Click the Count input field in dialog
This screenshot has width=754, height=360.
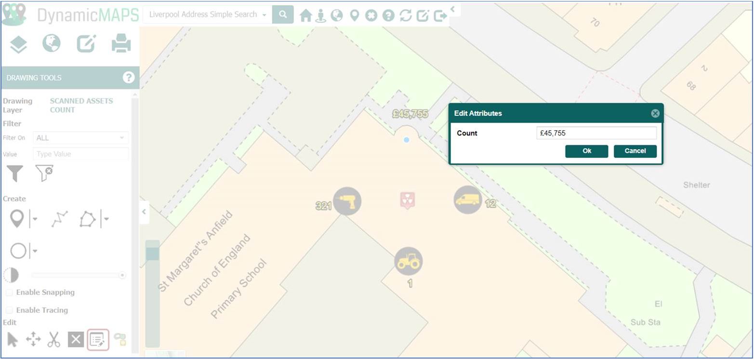(x=596, y=133)
